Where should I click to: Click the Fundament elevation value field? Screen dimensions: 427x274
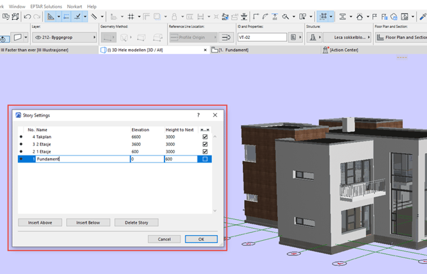(146, 159)
